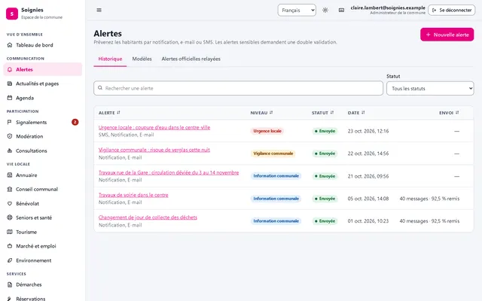Click date '21 oct. 2026, 09:56'
482x301 pixels.
pyautogui.click(x=368, y=176)
